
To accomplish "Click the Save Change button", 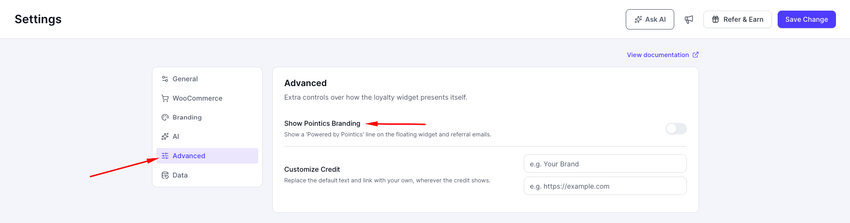I will [807, 19].
